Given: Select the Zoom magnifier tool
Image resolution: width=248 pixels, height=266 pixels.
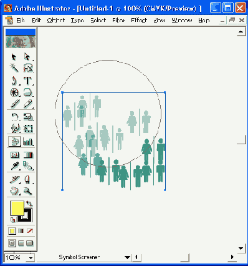Looking at the screenshot, I should [27, 190].
